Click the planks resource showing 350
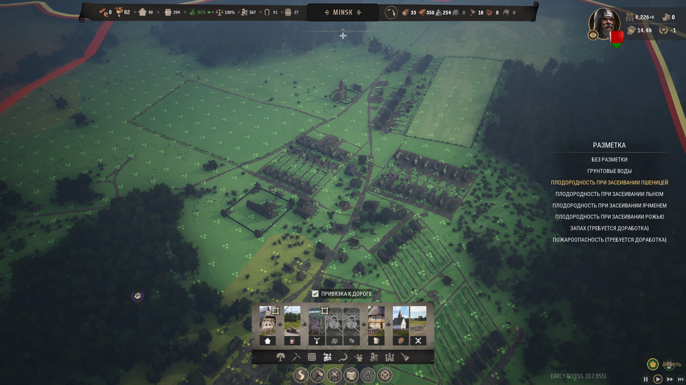 pyautogui.click(x=422, y=12)
